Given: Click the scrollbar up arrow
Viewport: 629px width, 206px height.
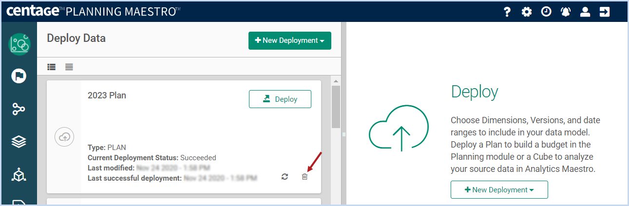Looking at the screenshot, I should 336,80.
